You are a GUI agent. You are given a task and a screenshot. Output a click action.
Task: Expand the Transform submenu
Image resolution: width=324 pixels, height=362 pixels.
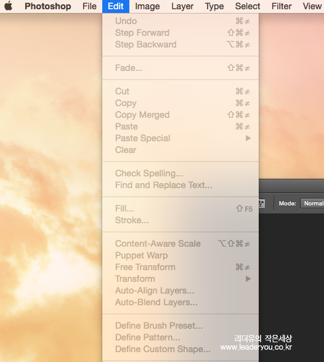pyautogui.click(x=180, y=279)
